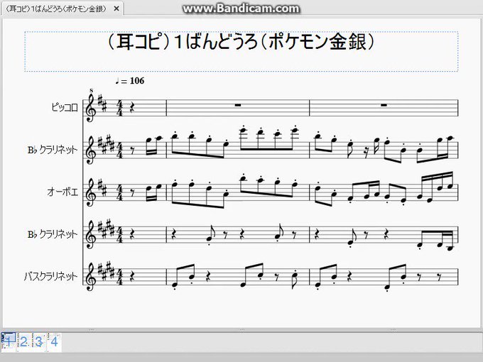Select the treble clef on the オーボエ staff
Viewport: 483px width, 362px height.
91,192
